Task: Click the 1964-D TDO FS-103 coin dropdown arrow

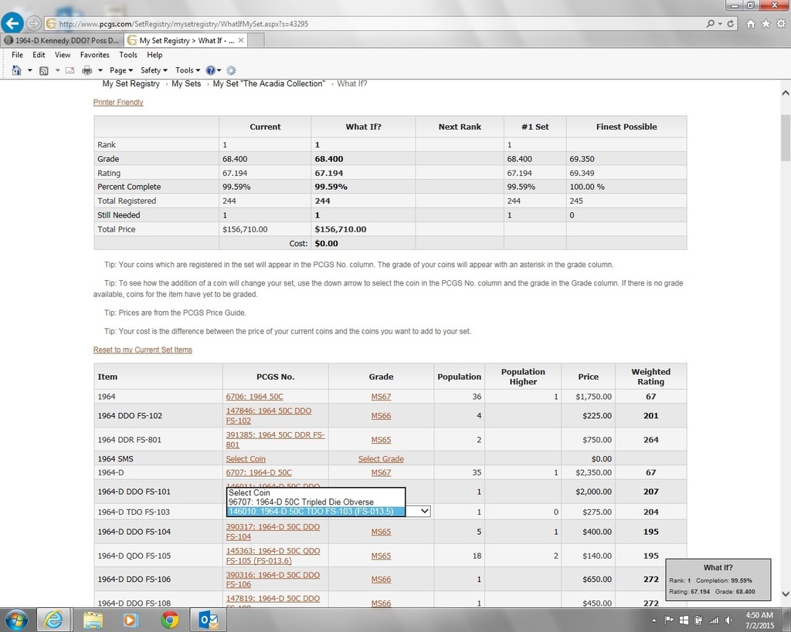Action: (x=425, y=511)
